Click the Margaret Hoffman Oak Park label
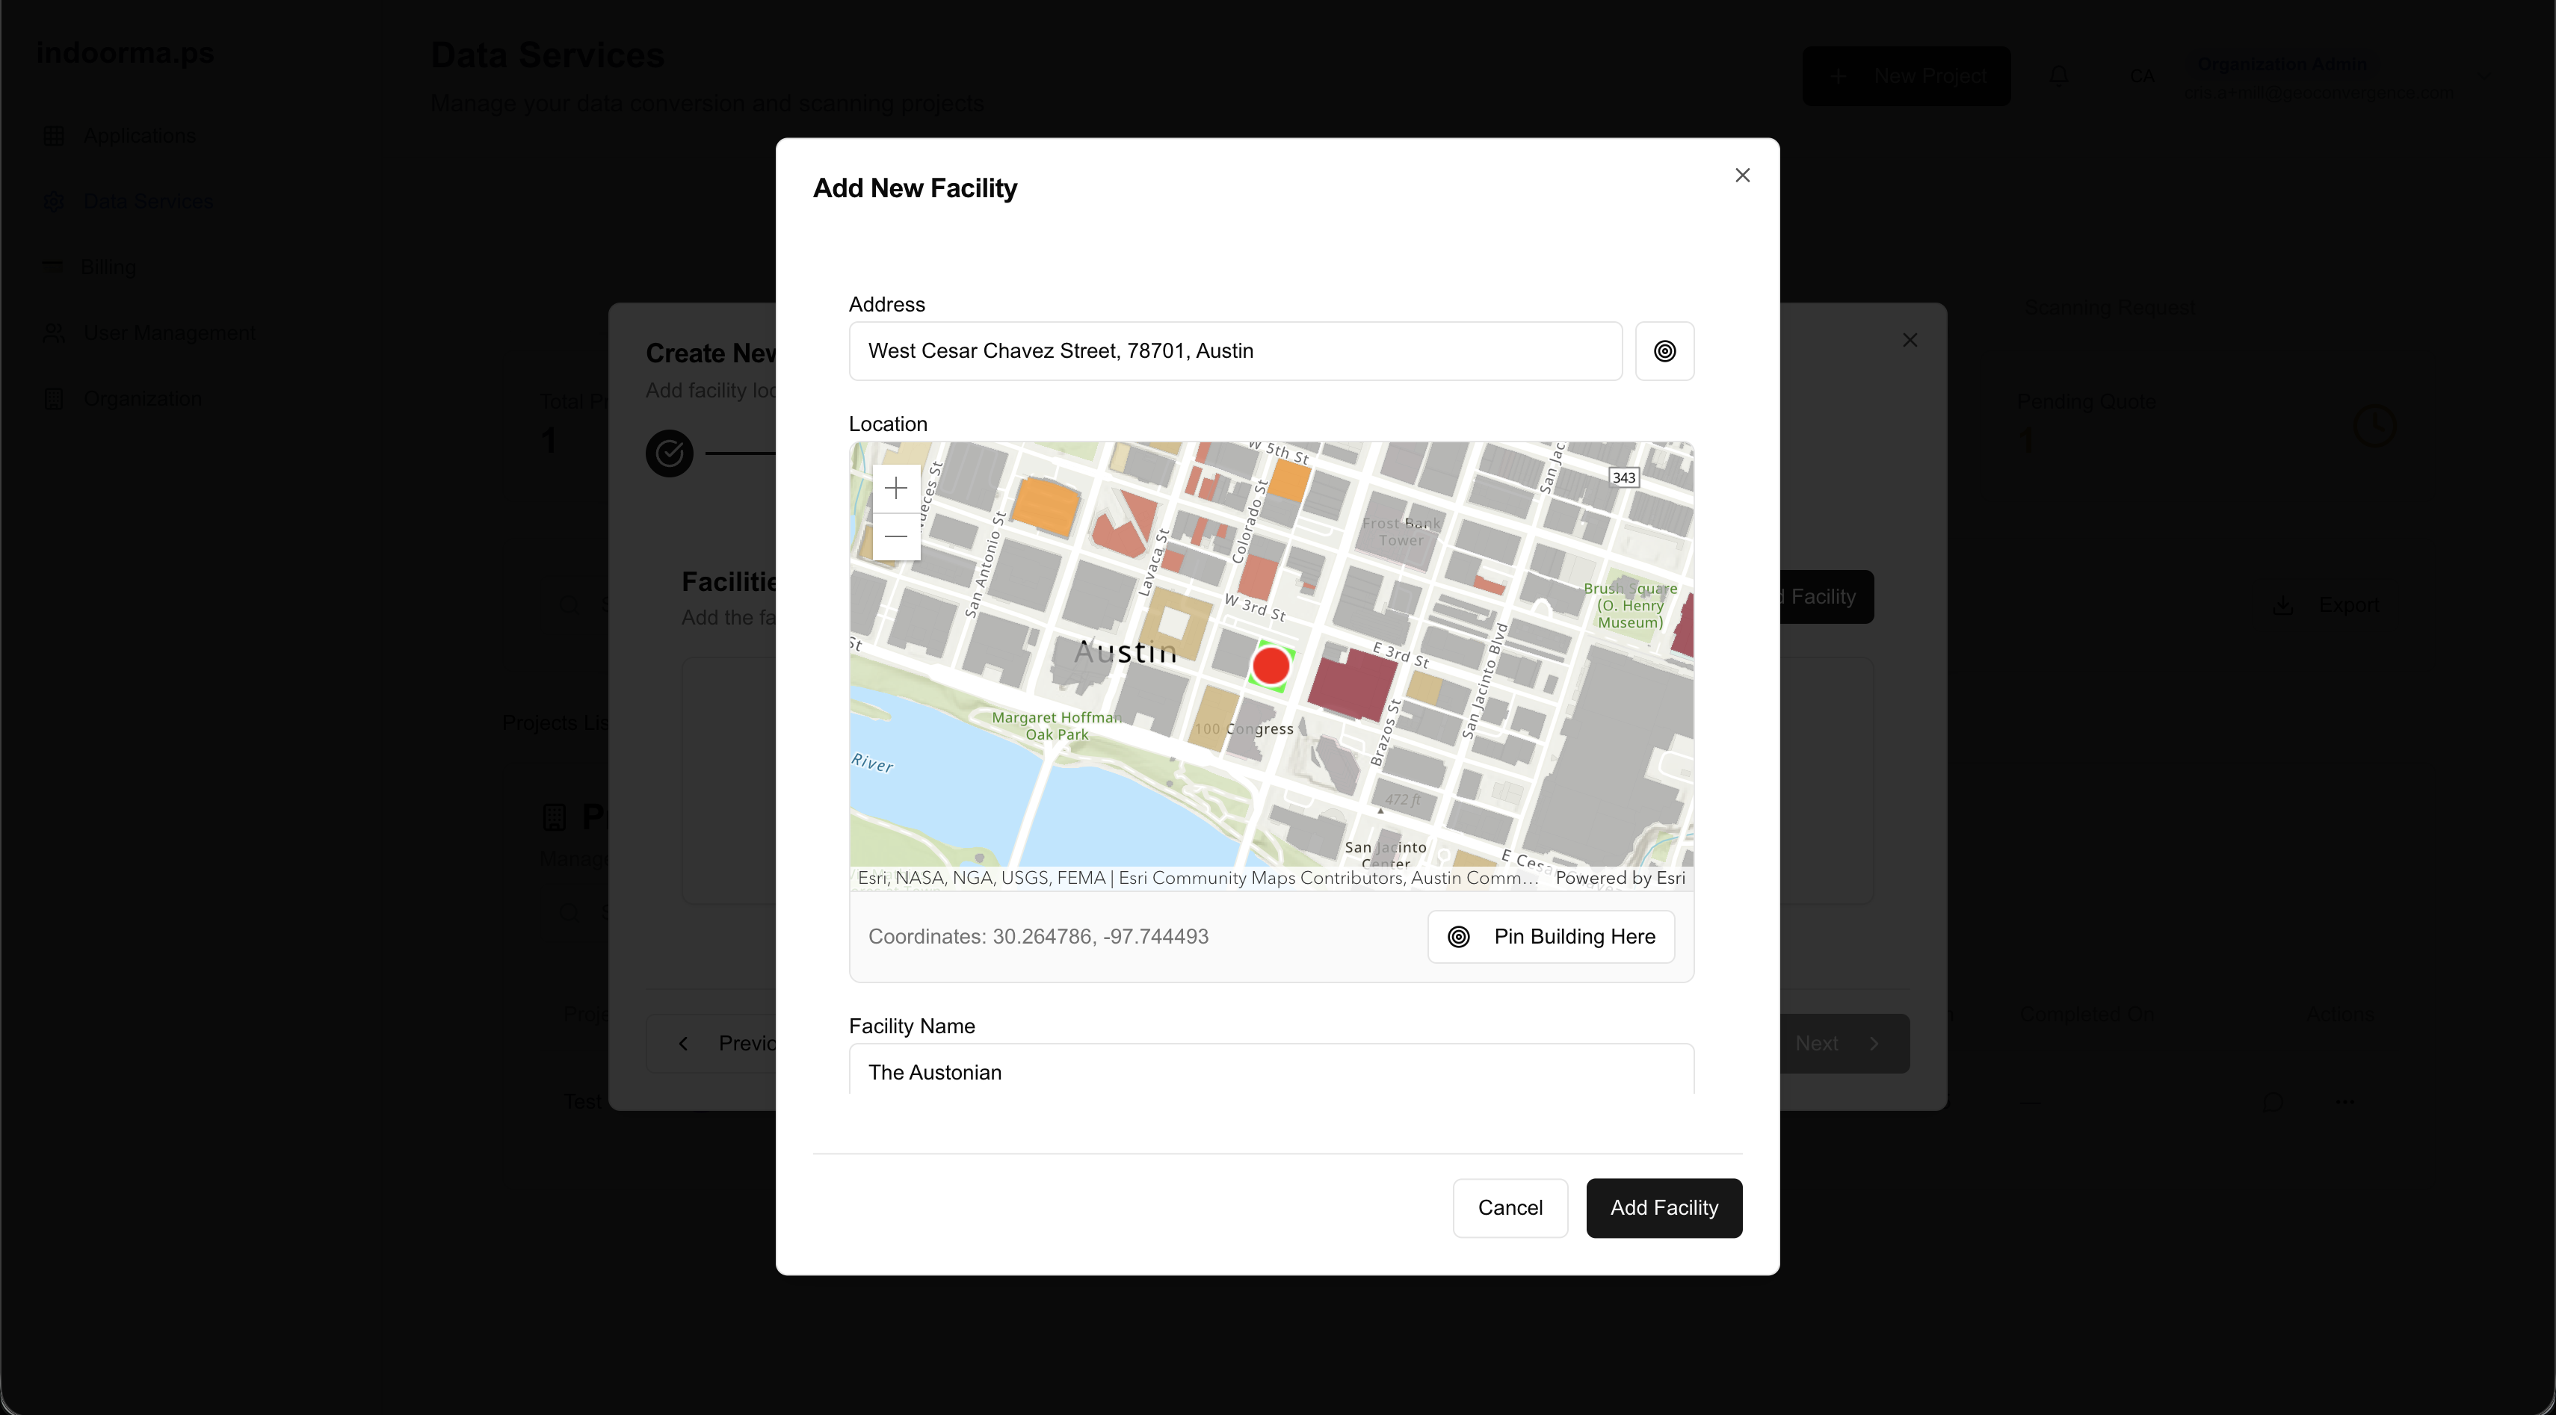 [x=1057, y=726]
